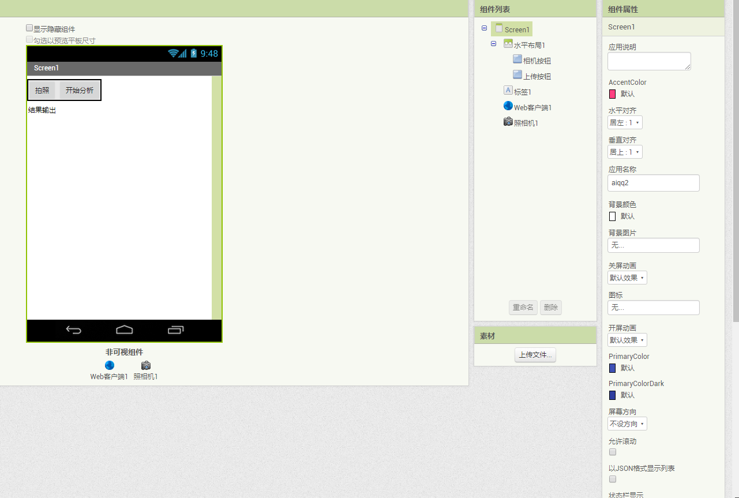The height and width of the screenshot is (498, 739).
Task: Enable the 显示隐藏组件 checkbox
Action: [x=29, y=28]
